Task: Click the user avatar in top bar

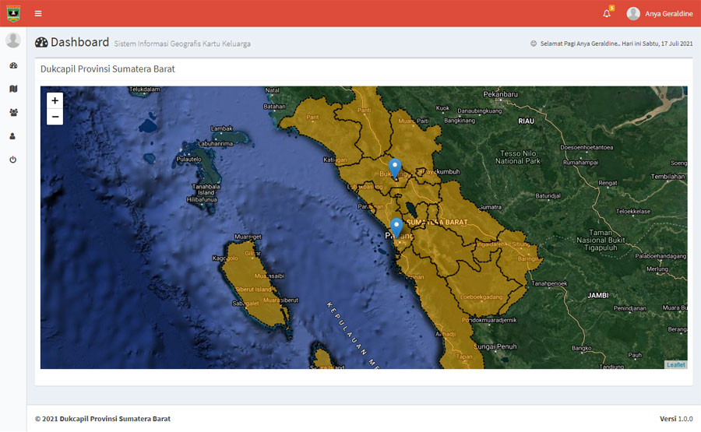Action: tap(633, 13)
